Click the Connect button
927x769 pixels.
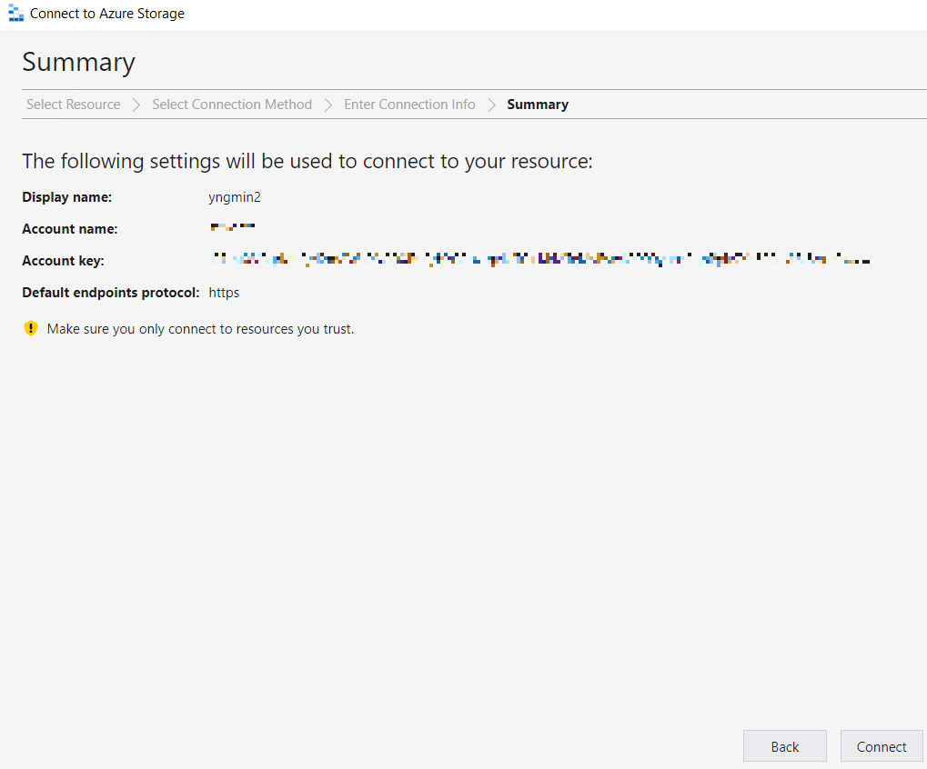(881, 746)
